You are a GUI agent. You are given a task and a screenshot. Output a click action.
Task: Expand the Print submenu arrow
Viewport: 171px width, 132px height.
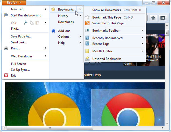(46, 48)
